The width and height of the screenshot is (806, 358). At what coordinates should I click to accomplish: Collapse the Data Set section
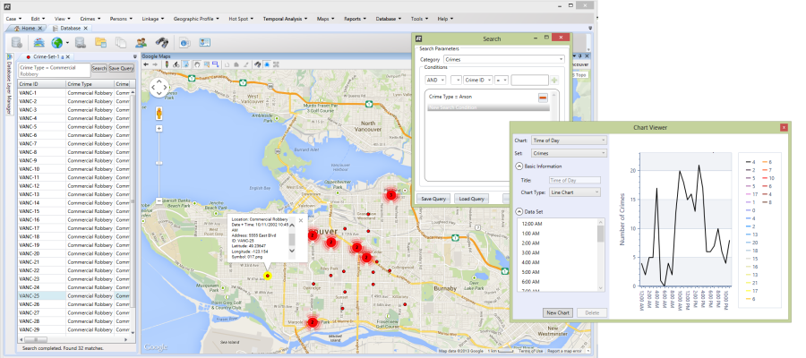click(x=519, y=211)
